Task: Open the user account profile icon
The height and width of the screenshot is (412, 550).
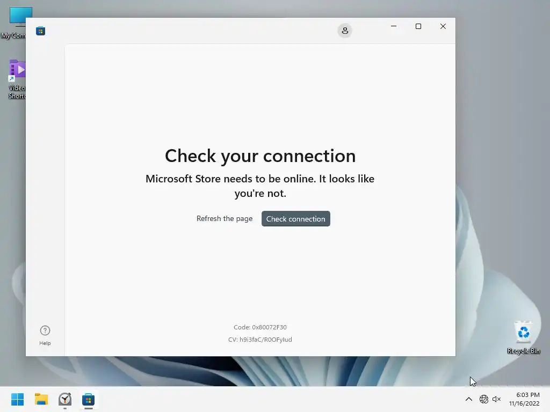Action: tap(345, 31)
